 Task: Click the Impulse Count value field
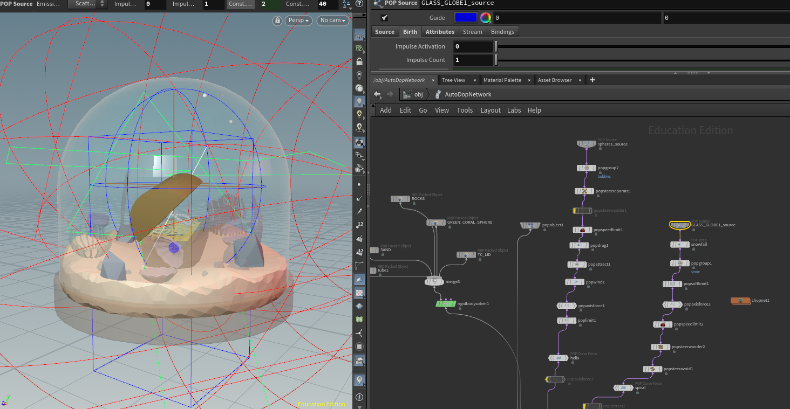click(x=473, y=60)
